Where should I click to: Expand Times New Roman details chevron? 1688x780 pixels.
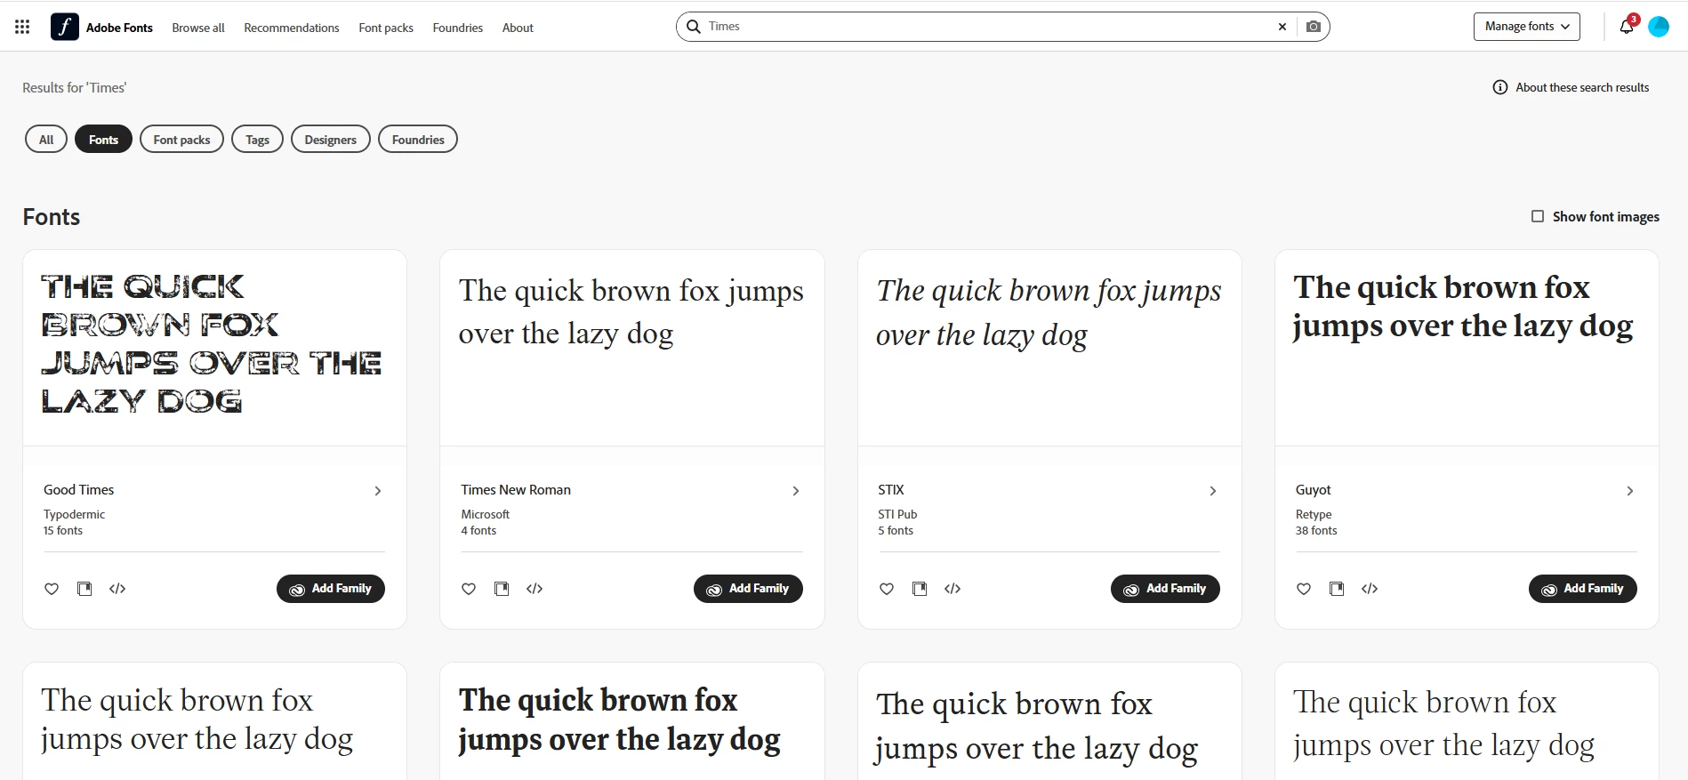click(796, 491)
